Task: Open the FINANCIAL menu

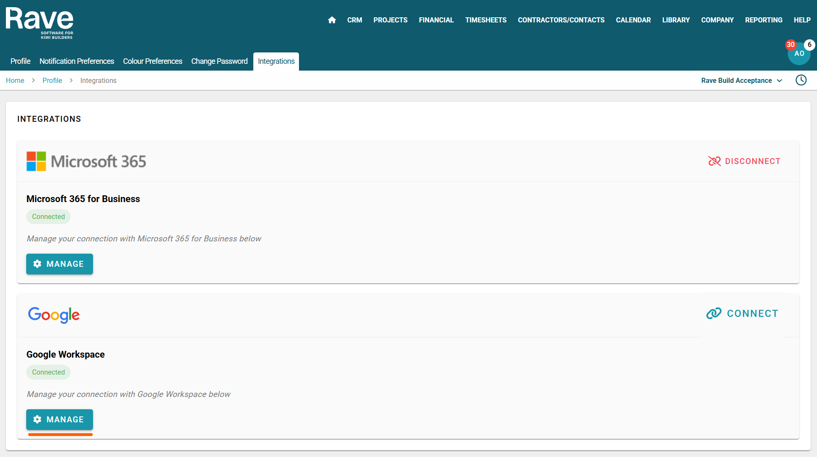Action: 436,20
